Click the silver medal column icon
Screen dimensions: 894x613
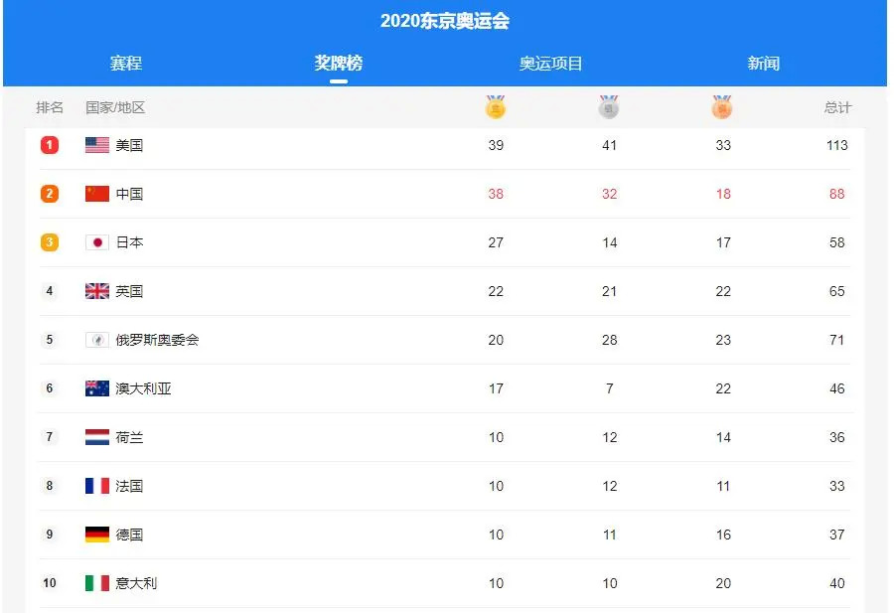click(609, 107)
